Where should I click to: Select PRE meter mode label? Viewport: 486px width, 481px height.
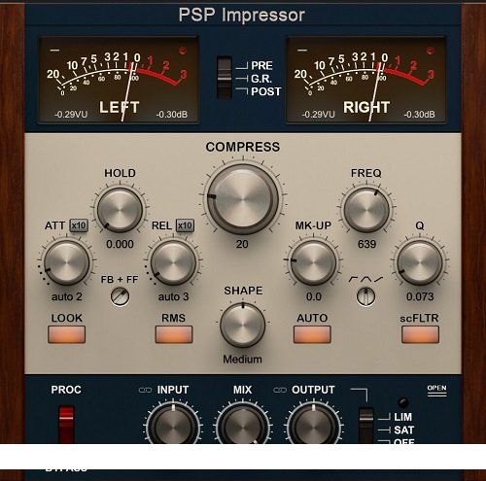(x=261, y=66)
